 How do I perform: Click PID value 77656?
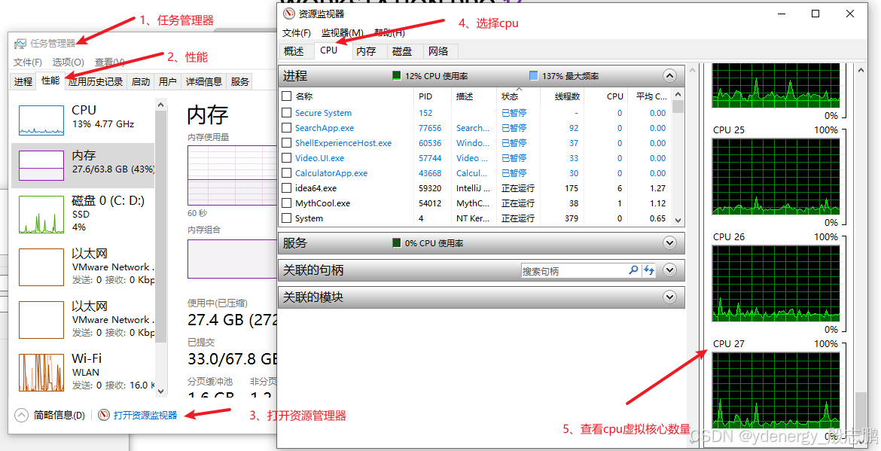tap(430, 128)
